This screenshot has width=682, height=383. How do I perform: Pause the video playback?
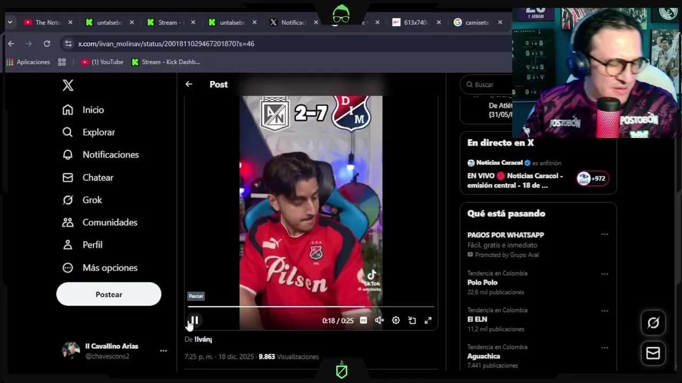point(194,320)
